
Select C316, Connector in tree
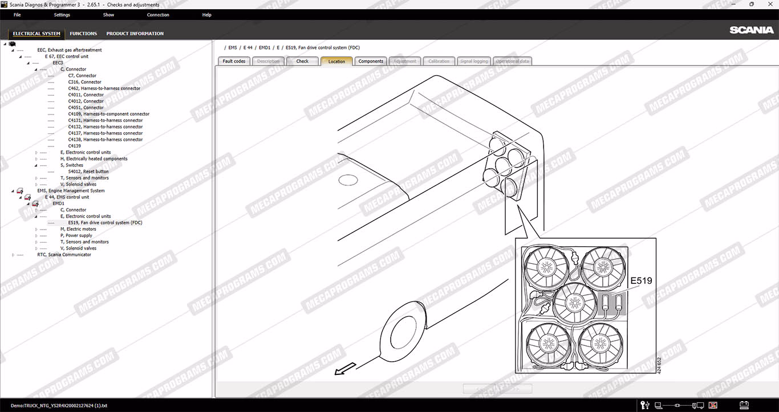(x=84, y=82)
